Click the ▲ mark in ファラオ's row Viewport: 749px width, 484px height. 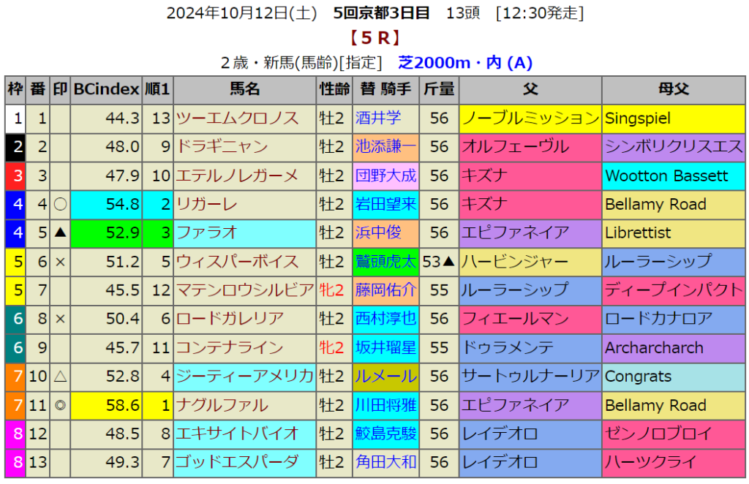pyautogui.click(x=60, y=233)
